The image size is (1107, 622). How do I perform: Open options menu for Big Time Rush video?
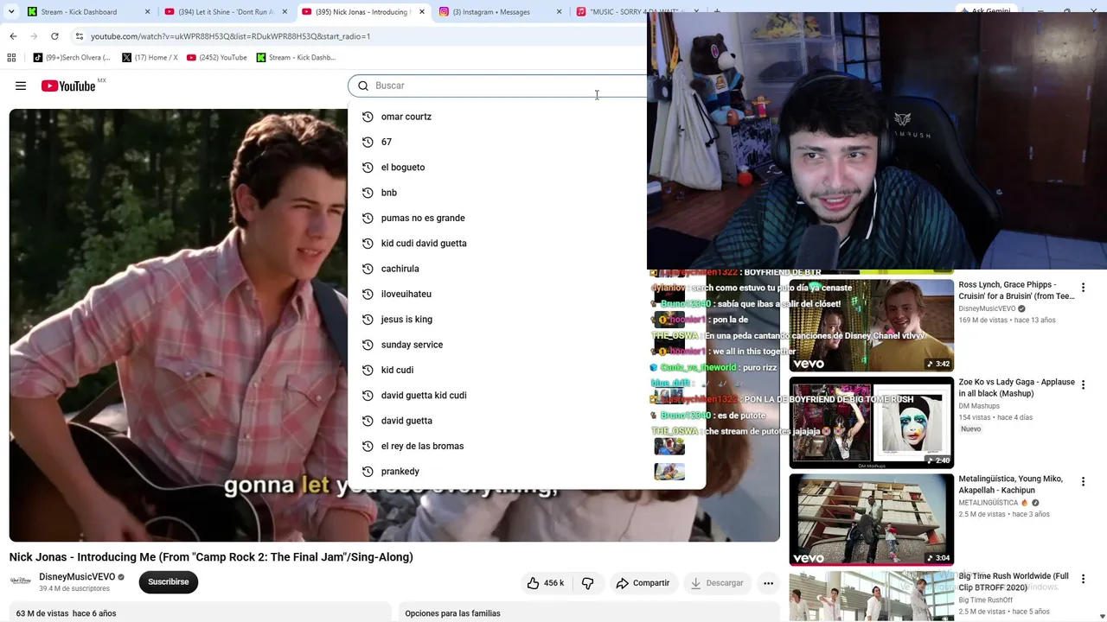coord(1083,579)
